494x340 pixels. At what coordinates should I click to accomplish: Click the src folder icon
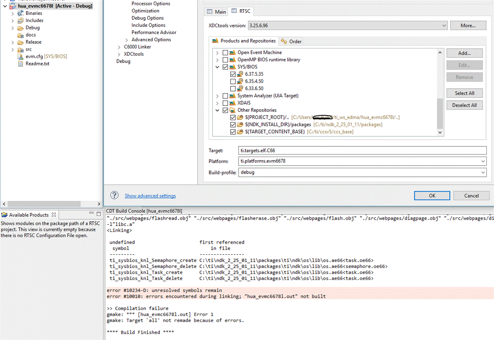20,49
